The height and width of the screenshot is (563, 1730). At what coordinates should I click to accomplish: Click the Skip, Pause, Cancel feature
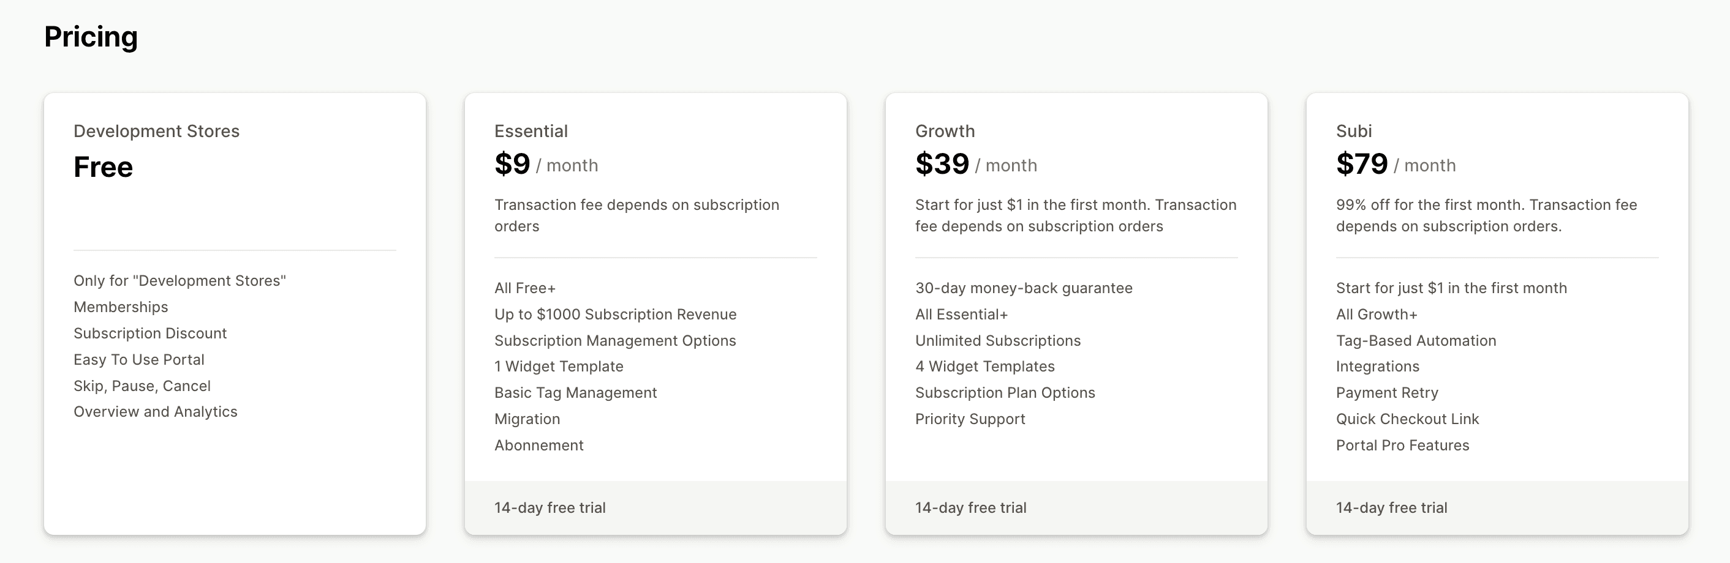[142, 386]
